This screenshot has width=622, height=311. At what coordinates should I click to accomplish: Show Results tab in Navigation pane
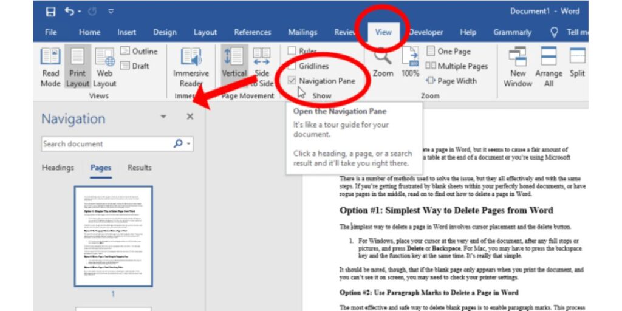click(140, 168)
